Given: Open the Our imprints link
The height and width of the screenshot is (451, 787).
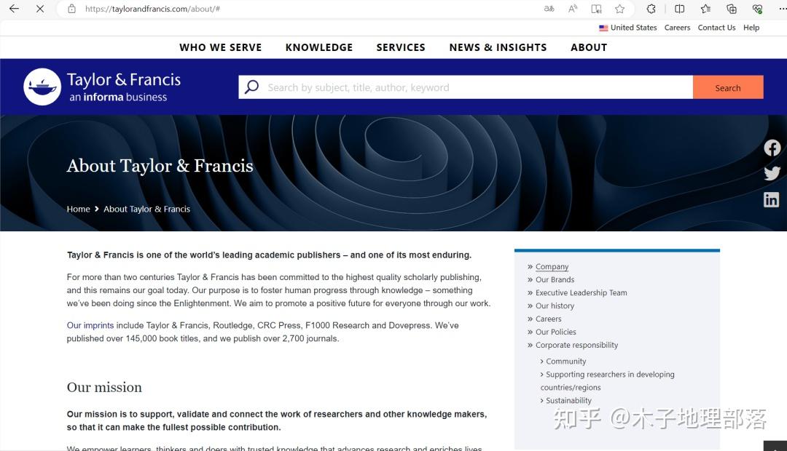Looking at the screenshot, I should (x=90, y=325).
